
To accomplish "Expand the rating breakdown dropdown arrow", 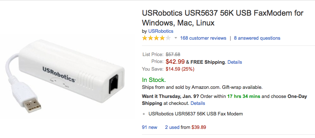I will (x=176, y=38).
